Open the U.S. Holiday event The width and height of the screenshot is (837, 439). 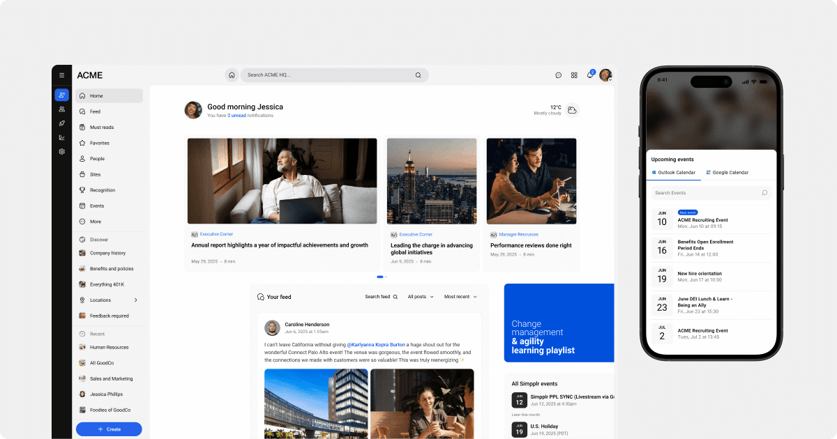point(563,430)
